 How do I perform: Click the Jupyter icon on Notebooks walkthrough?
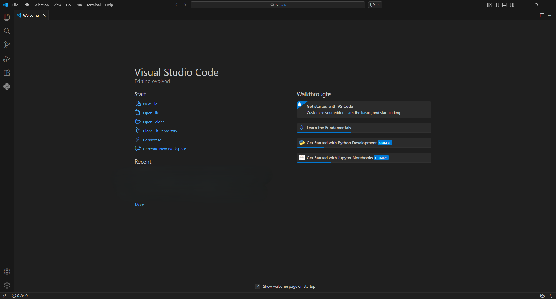click(x=302, y=157)
